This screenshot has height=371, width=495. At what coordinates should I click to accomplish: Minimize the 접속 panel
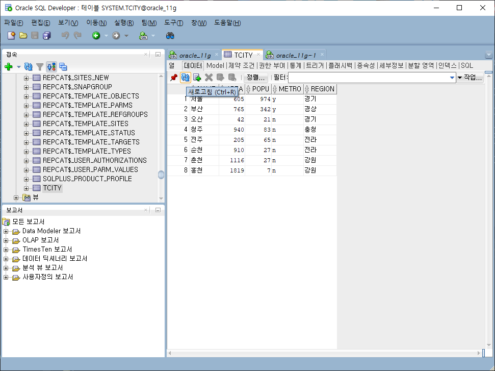[x=158, y=55]
